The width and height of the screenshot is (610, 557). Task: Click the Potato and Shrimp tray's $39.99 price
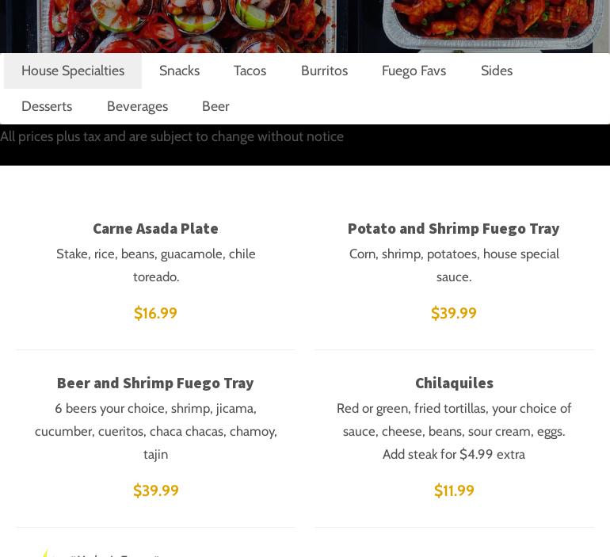click(x=453, y=313)
